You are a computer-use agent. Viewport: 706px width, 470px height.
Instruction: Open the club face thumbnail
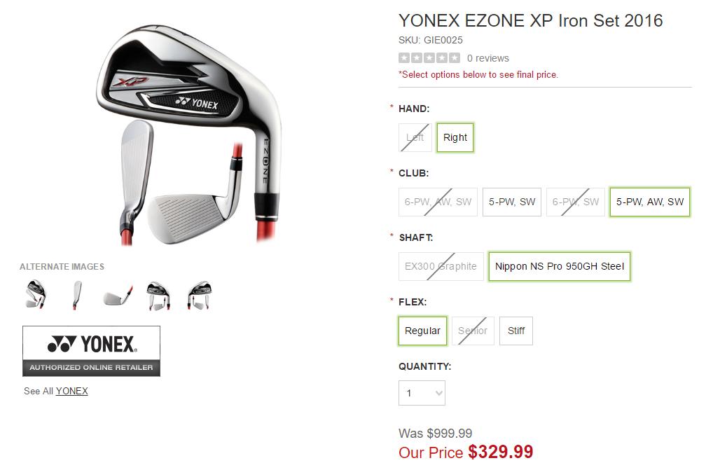coord(118,295)
